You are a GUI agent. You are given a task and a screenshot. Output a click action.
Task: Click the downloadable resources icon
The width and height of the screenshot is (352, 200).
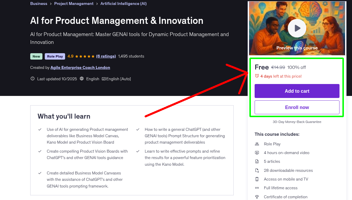click(257, 170)
